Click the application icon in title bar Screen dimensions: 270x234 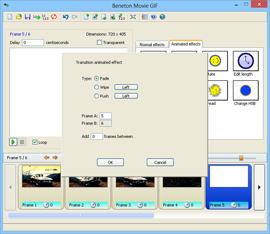tap(6, 5)
